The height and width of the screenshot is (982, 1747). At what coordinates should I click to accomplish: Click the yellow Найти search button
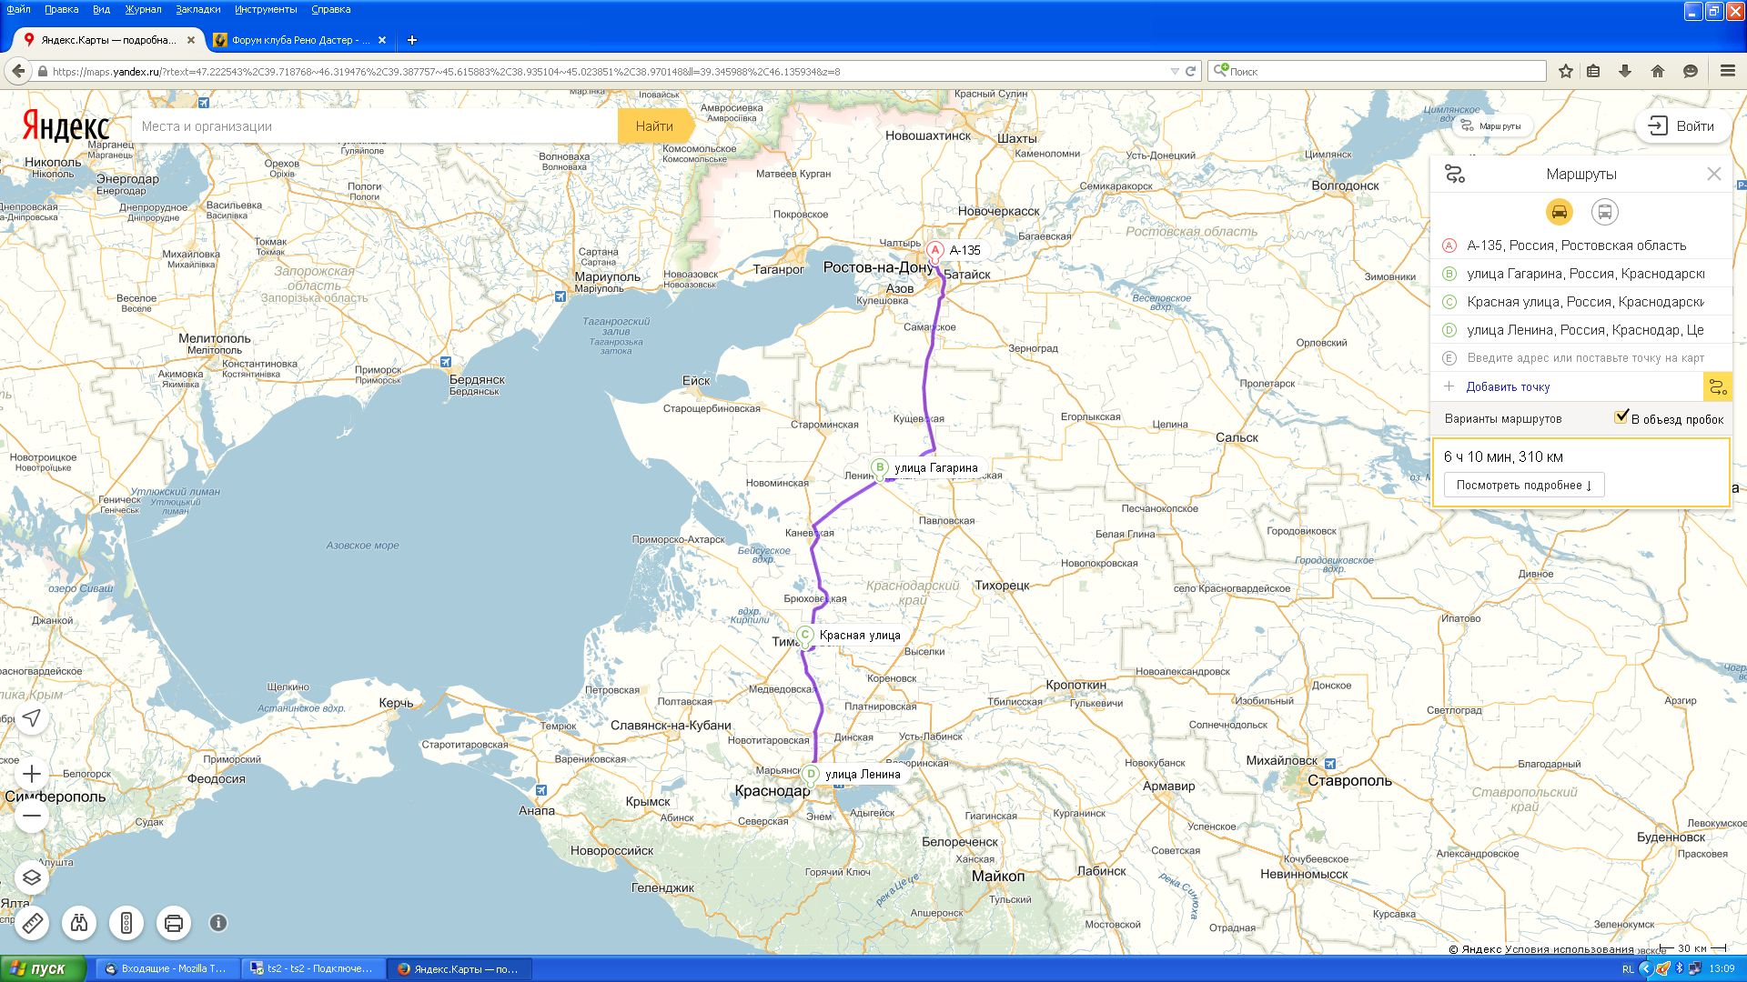(654, 126)
